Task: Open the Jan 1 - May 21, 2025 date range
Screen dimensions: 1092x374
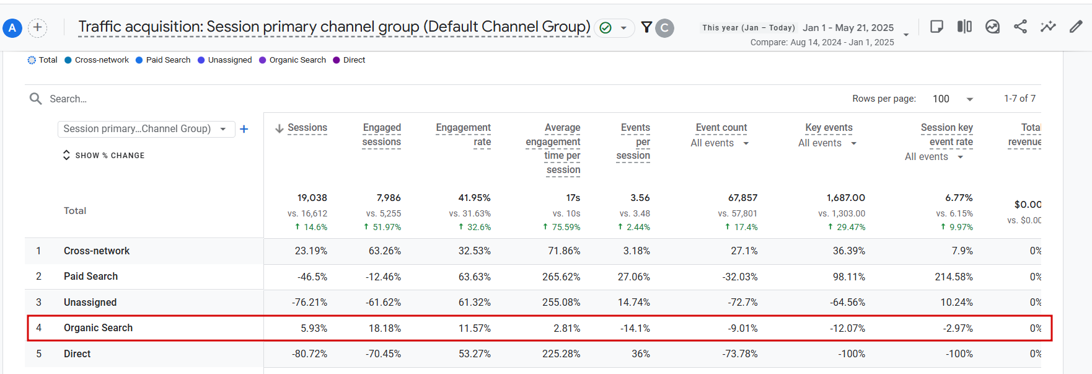Action: [x=848, y=28]
